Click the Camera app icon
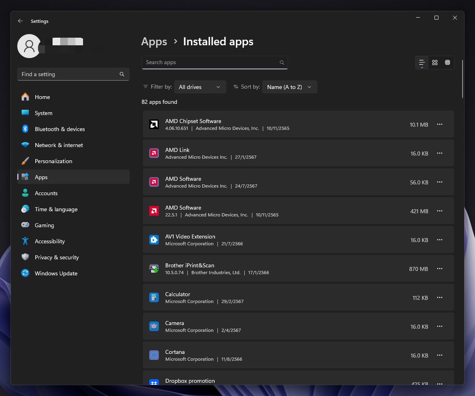 click(x=154, y=326)
